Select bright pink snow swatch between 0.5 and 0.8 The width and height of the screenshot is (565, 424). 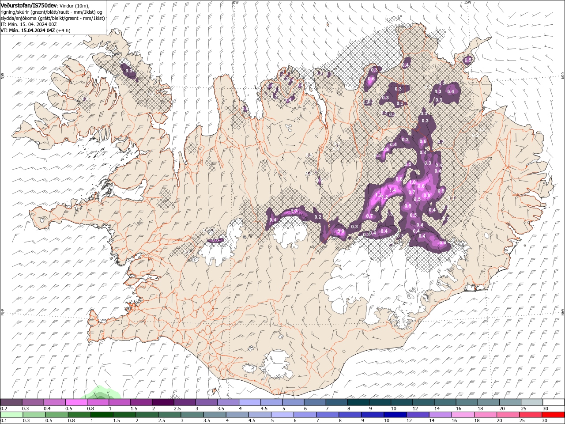pos(76,402)
